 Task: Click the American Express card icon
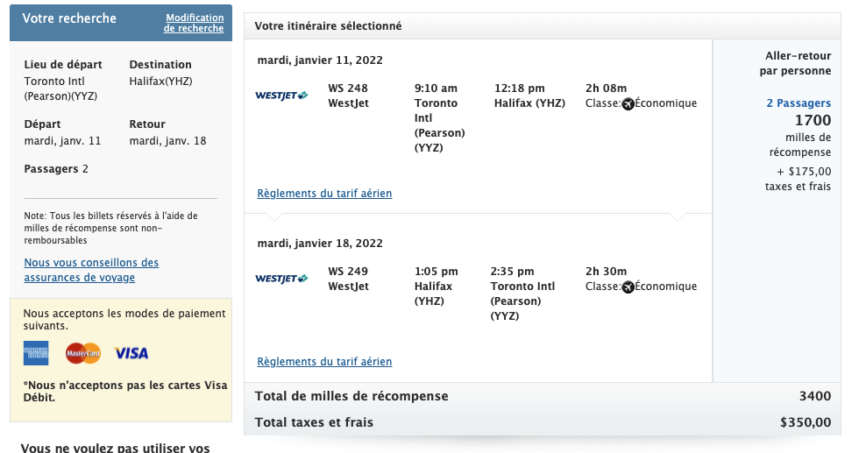coord(36,353)
